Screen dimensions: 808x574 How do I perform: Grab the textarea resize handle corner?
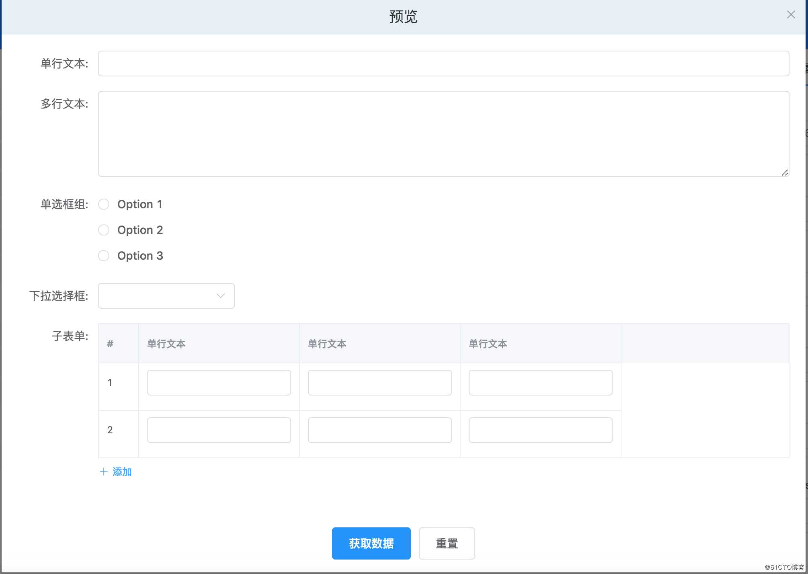(x=785, y=172)
